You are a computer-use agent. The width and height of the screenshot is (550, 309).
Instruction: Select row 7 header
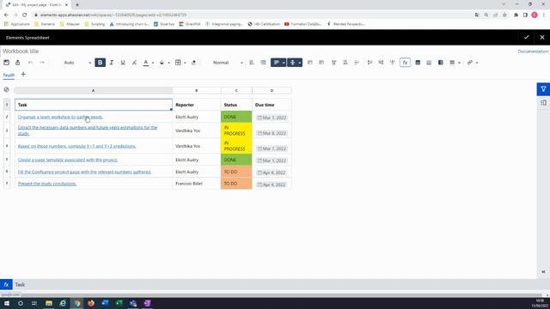click(x=7, y=183)
